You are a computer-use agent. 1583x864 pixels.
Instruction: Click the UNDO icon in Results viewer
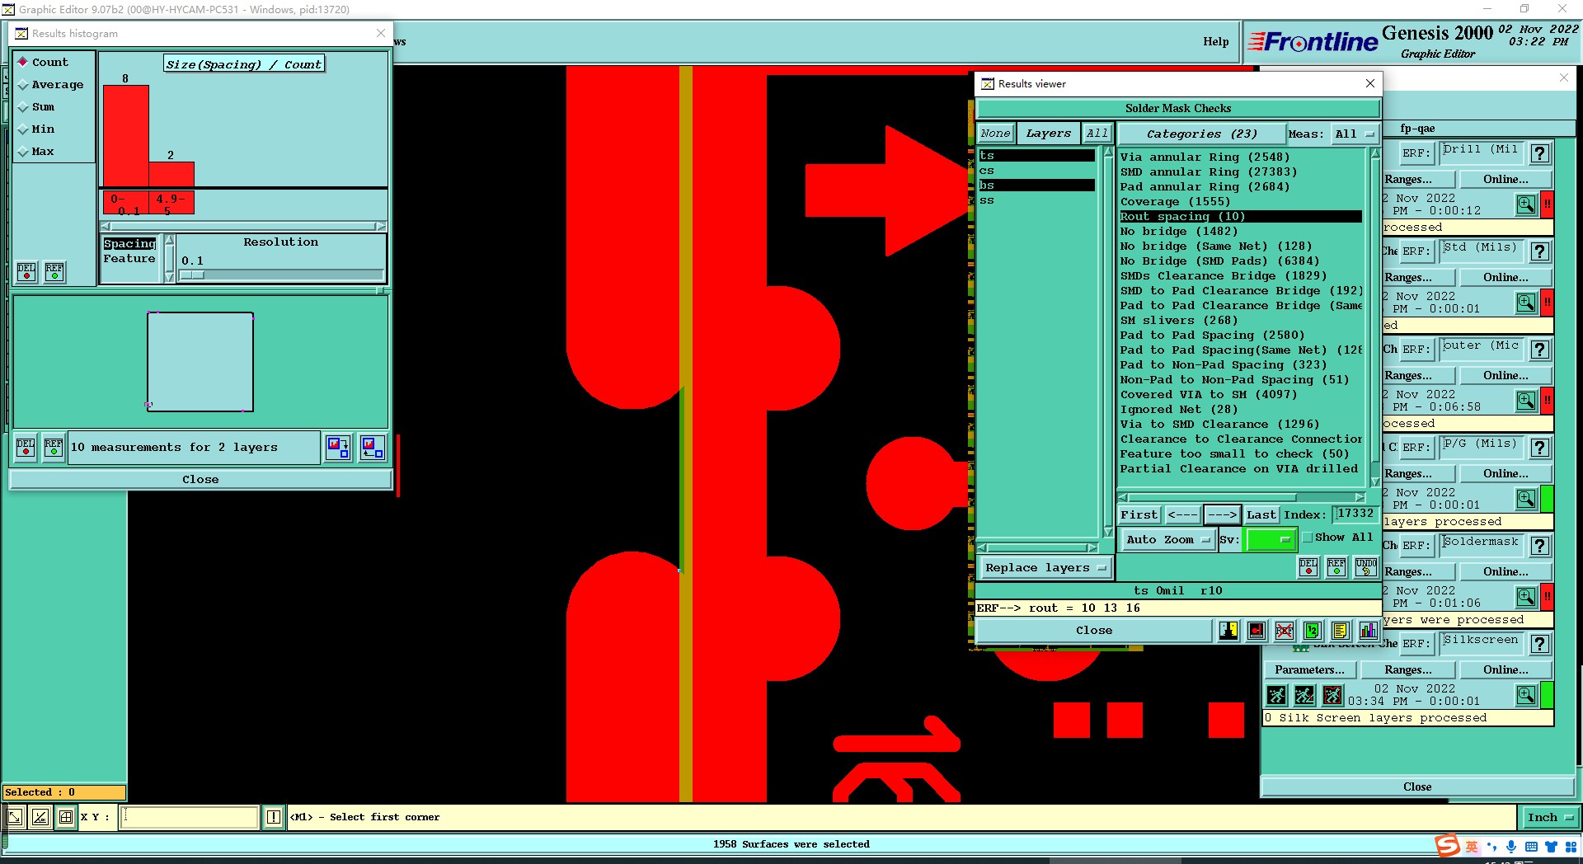pos(1365,566)
